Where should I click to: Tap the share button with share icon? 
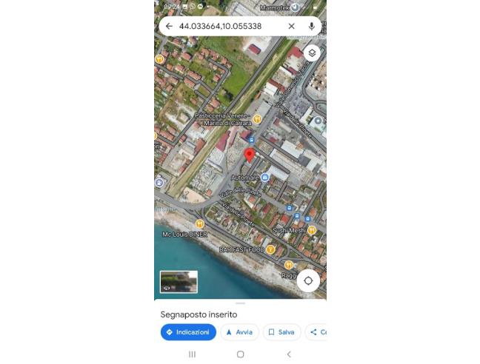316,332
